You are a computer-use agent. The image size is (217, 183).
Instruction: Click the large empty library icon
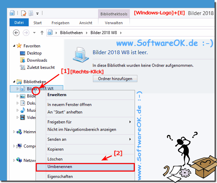[x=81, y=55]
